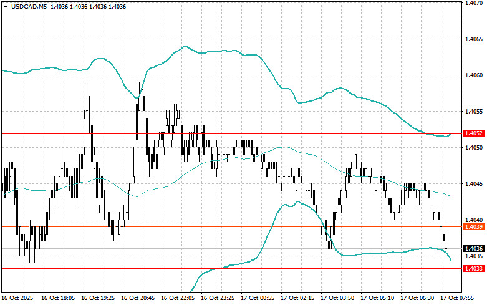
Task: Open the chart menu triangle beside USDCAD,M5
Action: pyautogui.click(x=6, y=6)
